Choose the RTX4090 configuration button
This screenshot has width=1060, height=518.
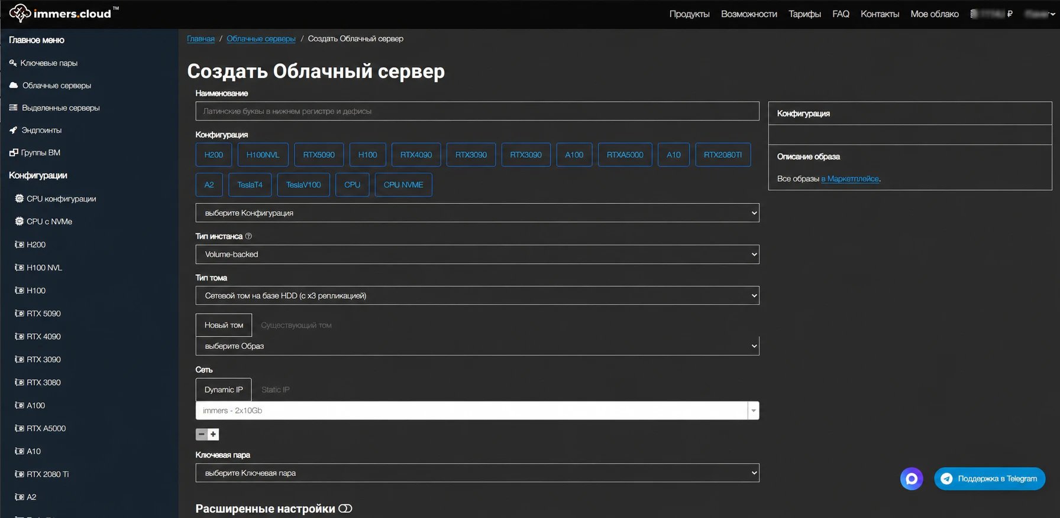pos(416,155)
